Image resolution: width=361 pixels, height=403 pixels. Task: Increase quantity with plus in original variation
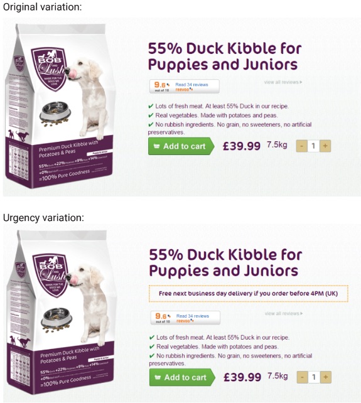(325, 146)
